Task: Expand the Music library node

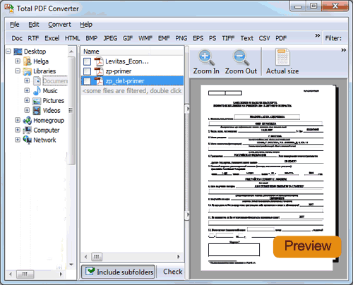Action: tap(27, 90)
